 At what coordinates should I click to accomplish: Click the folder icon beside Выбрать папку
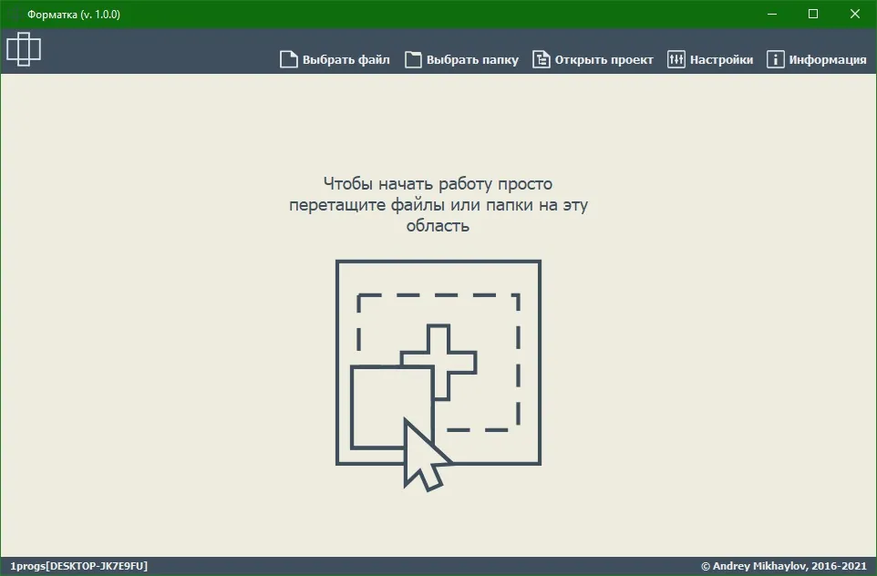413,59
